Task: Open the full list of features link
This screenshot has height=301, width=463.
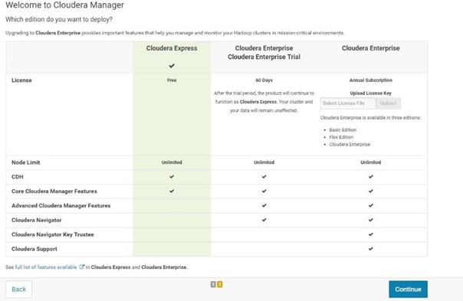Action: click(46, 267)
